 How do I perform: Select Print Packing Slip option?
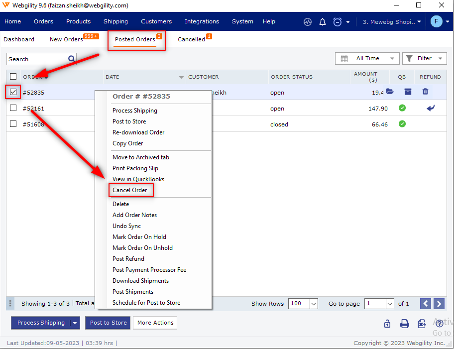pos(135,168)
